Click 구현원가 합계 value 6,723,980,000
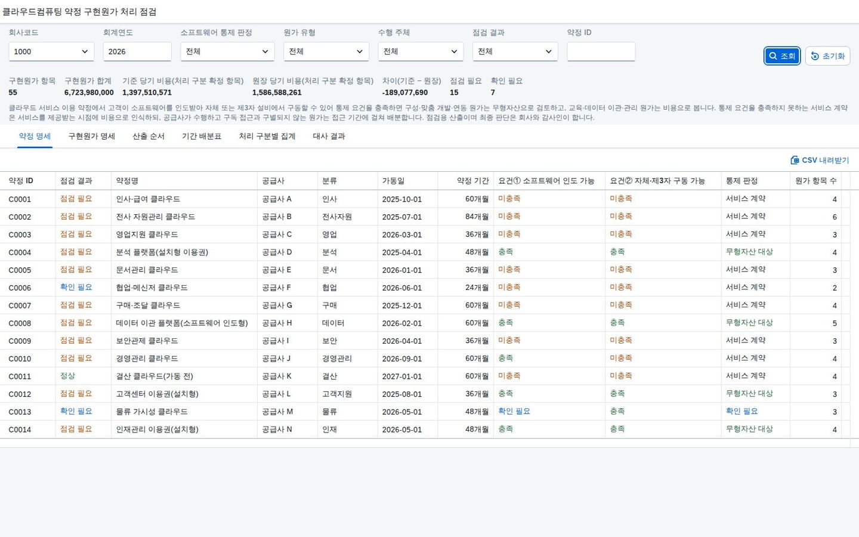 tap(89, 92)
